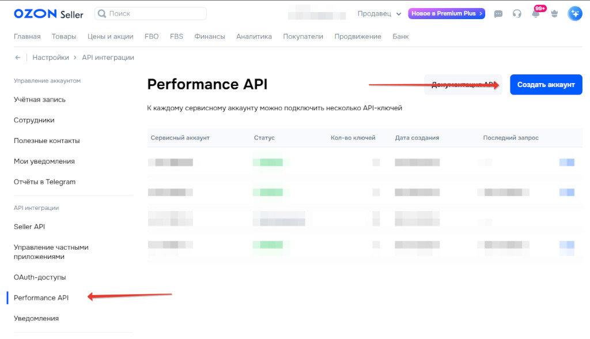This screenshot has height=339, width=590.
Task: Expand the Продавец role dropdown
Action: (379, 14)
